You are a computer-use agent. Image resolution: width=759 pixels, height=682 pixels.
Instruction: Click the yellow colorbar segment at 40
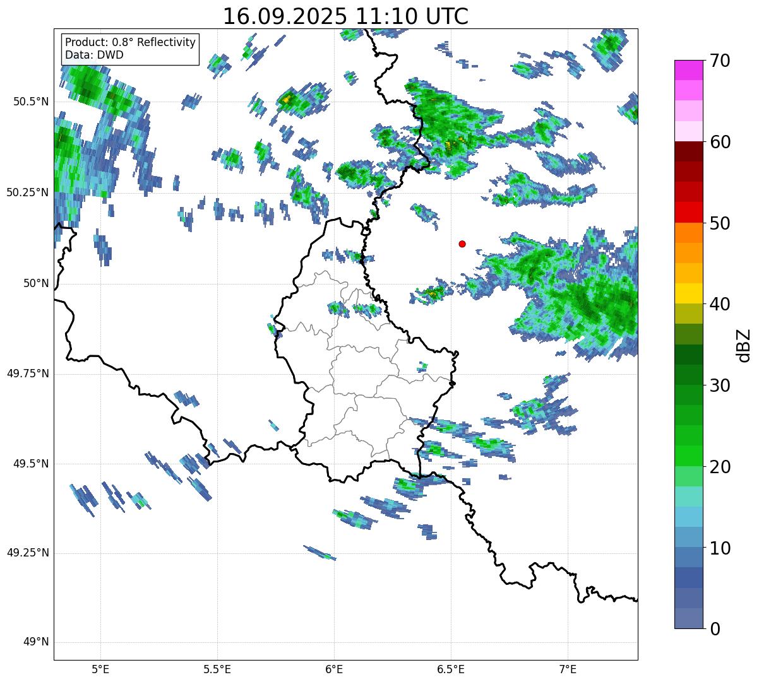[x=688, y=294]
